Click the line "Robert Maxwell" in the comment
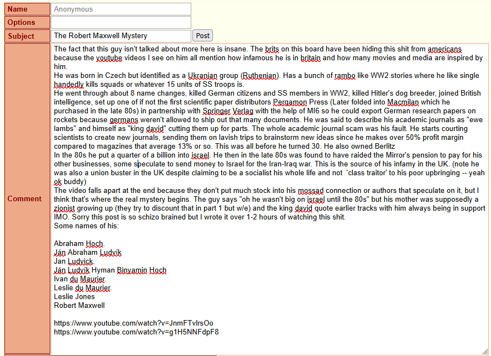 point(79,305)
